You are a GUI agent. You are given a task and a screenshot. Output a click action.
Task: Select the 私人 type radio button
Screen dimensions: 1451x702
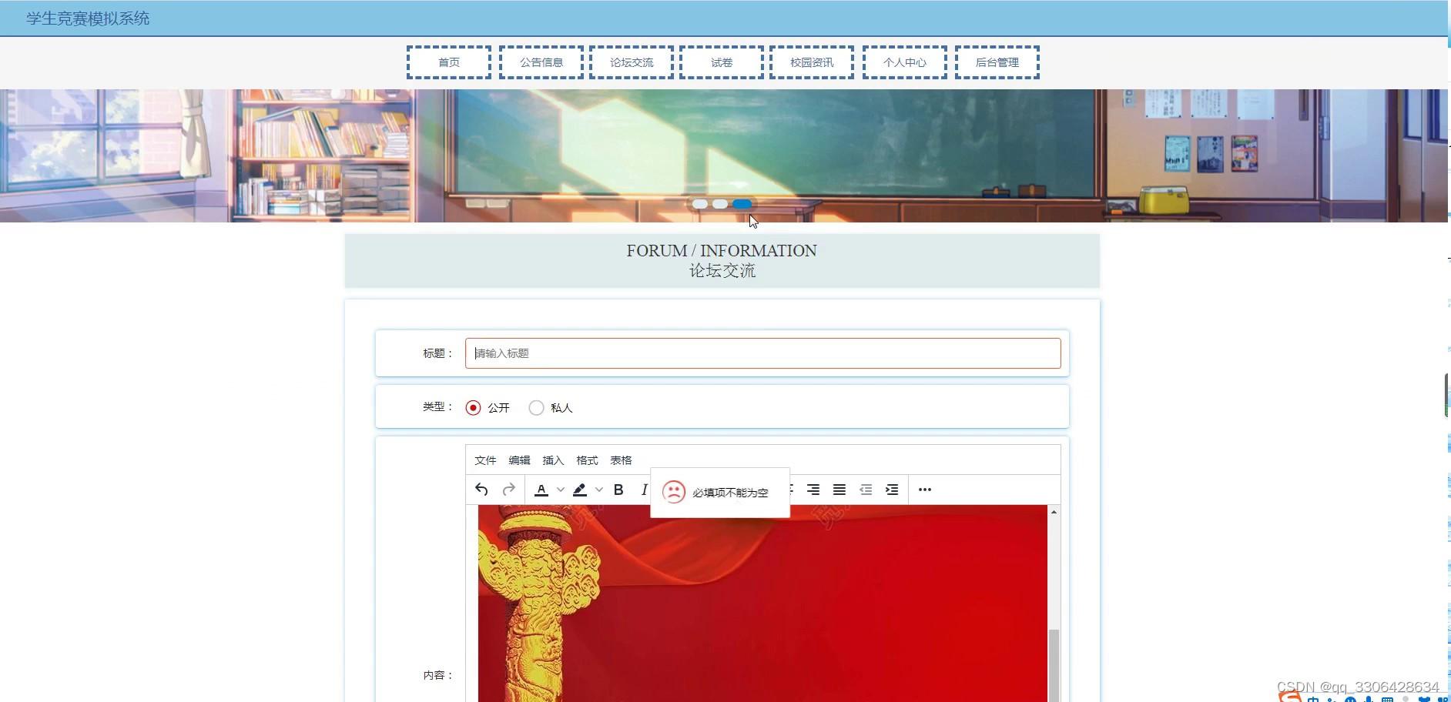(x=537, y=407)
